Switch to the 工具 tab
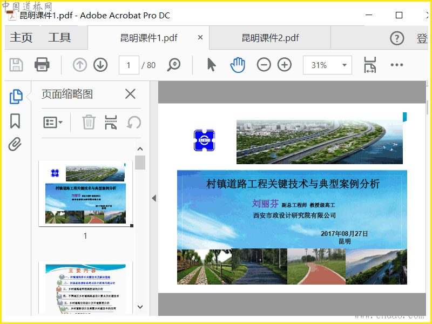 tap(59, 37)
